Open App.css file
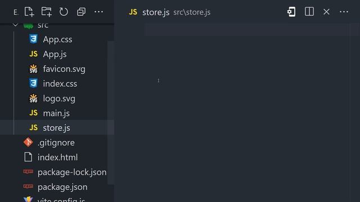This screenshot has width=360, height=202. pos(57,39)
